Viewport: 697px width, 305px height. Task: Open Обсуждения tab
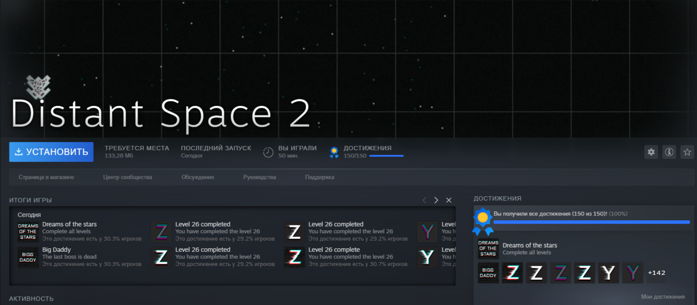coord(198,177)
